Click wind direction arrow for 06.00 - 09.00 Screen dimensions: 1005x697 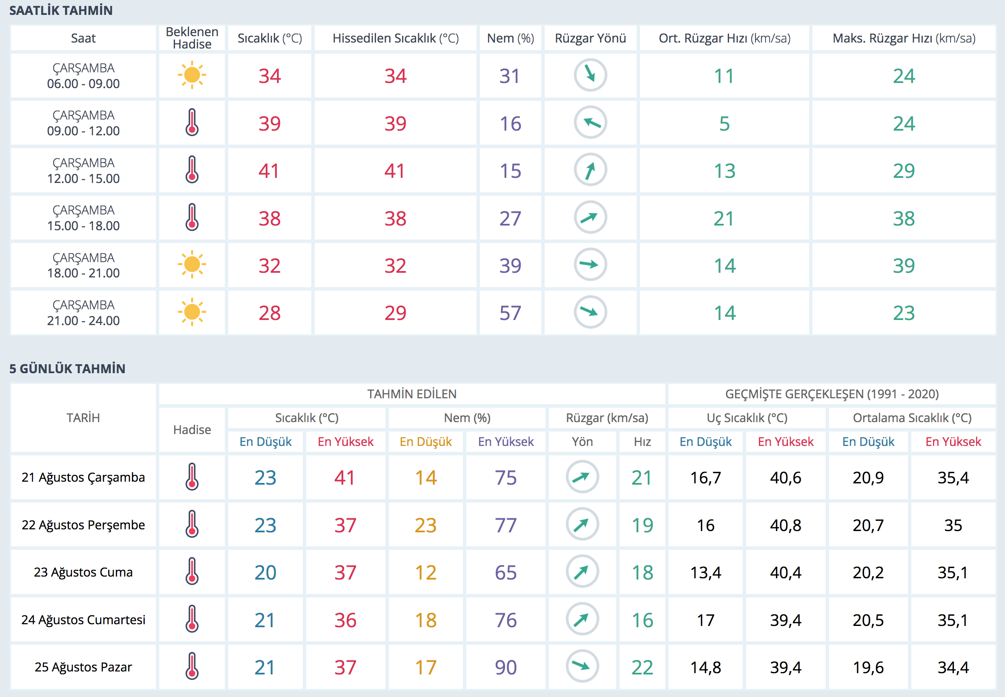click(590, 75)
